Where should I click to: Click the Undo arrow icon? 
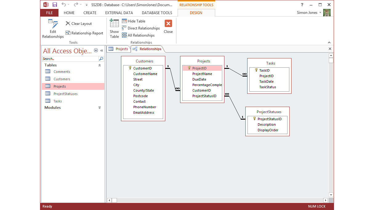coord(64,4)
